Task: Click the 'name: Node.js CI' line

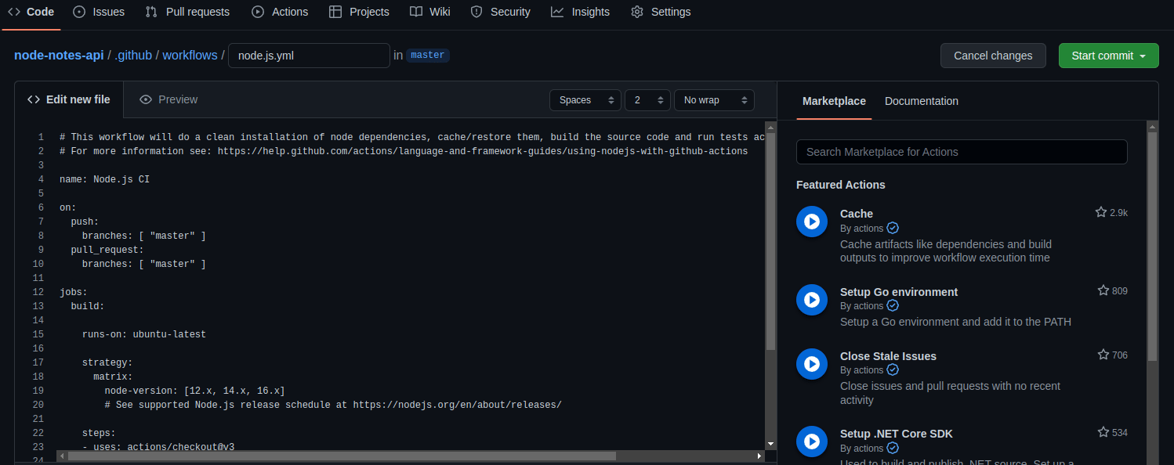Action: (x=104, y=179)
